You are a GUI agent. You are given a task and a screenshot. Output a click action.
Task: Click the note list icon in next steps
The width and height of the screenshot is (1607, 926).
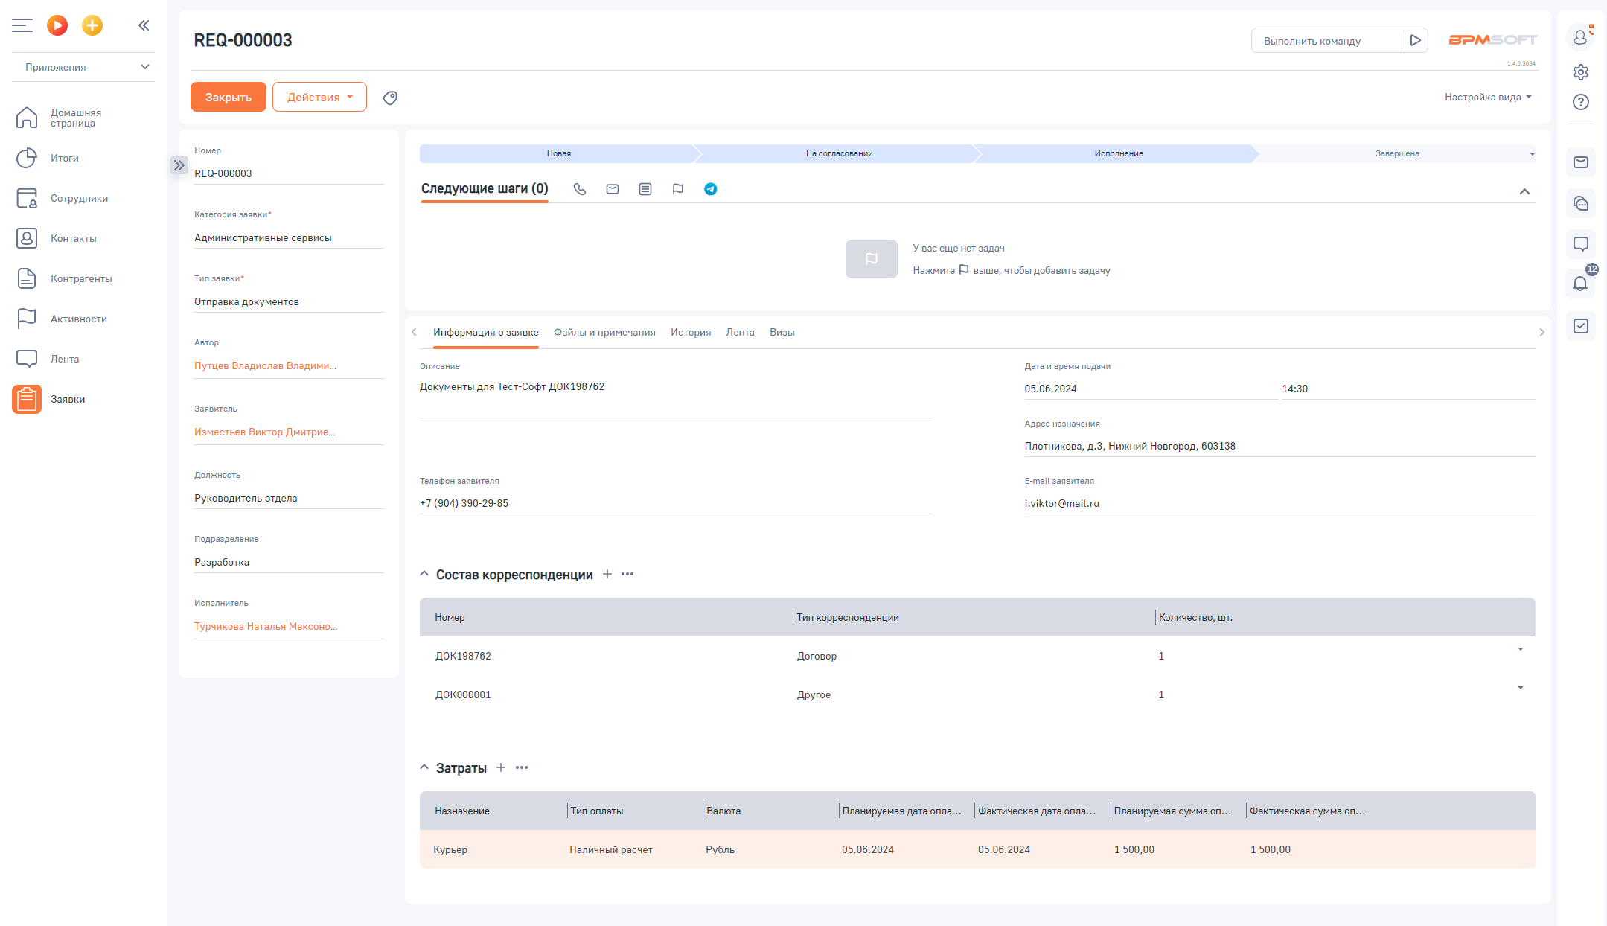click(645, 189)
